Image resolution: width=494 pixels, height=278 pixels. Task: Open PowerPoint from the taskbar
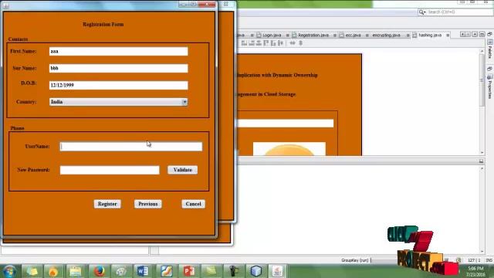click(x=189, y=271)
